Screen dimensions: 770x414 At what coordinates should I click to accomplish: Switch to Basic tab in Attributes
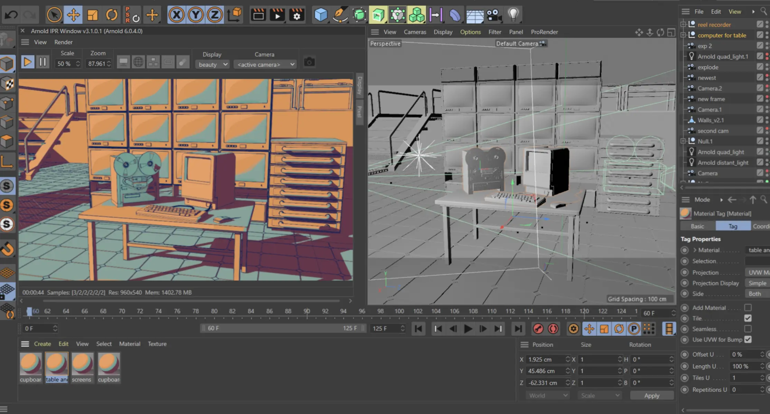click(x=697, y=226)
